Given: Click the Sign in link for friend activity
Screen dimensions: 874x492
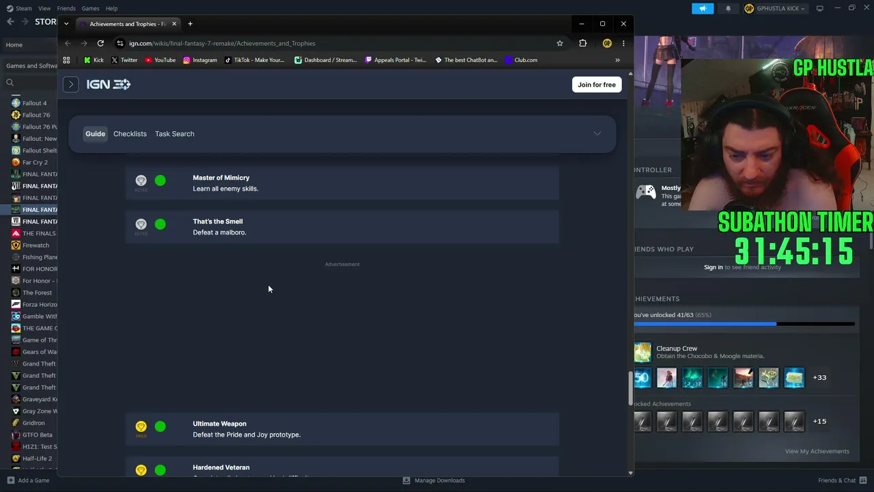Looking at the screenshot, I should tap(714, 267).
